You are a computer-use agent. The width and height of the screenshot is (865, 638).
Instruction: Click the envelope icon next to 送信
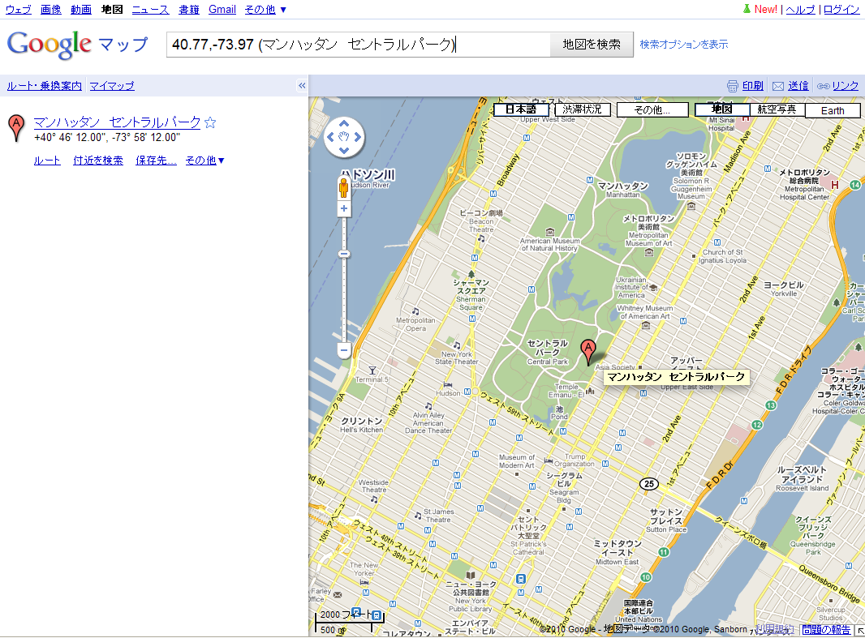(x=778, y=86)
